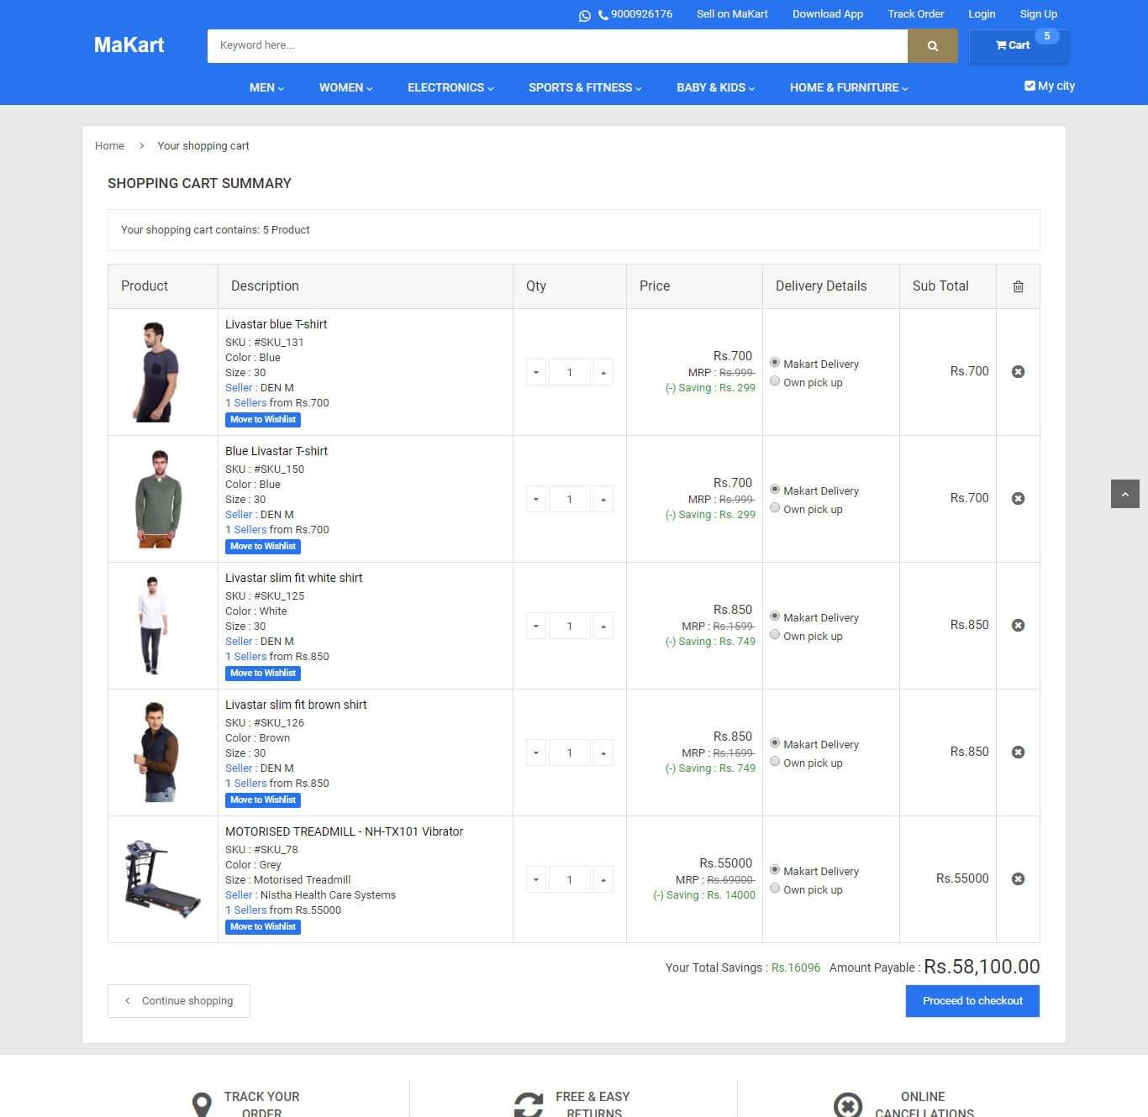Image resolution: width=1148 pixels, height=1117 pixels.
Task: Click the keyword search input field
Action: pyautogui.click(x=556, y=46)
